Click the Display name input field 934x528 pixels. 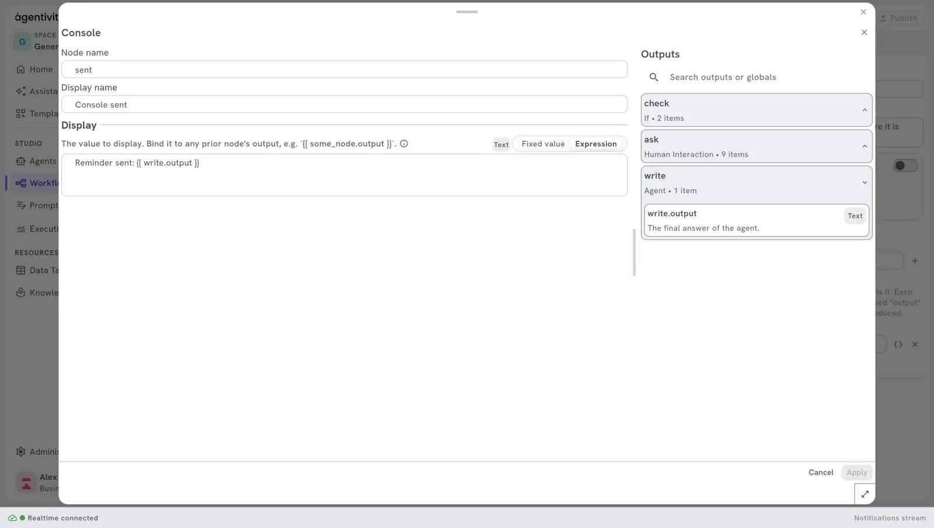click(x=344, y=105)
